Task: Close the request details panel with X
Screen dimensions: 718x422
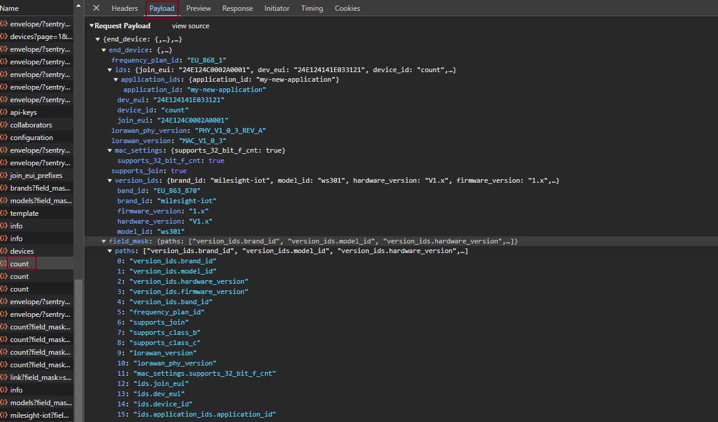Action: [x=96, y=8]
